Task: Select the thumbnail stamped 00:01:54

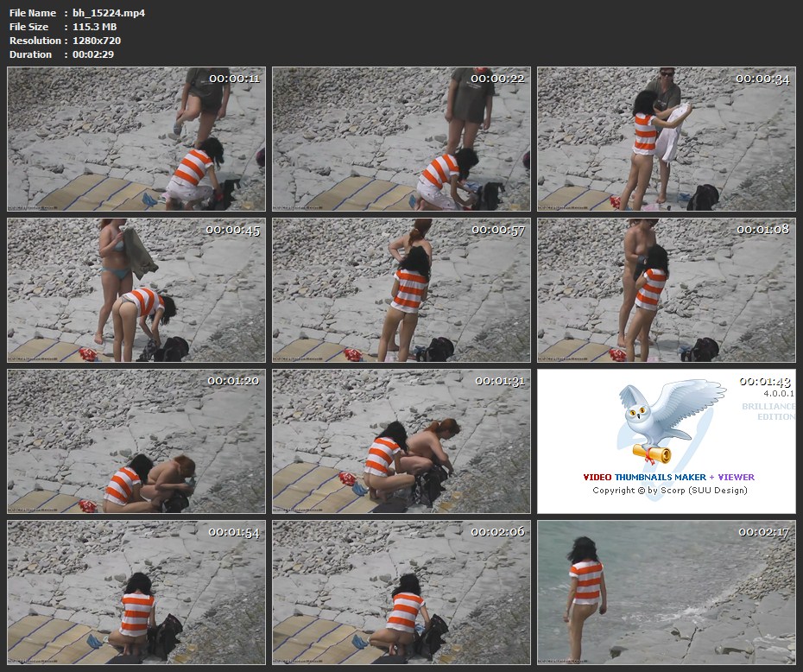Action: (x=136, y=592)
